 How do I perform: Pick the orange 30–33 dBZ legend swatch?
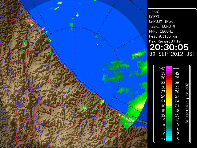point(169,87)
